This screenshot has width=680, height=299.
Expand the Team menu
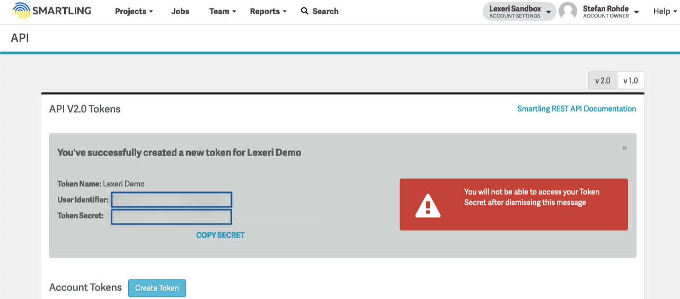(x=223, y=11)
